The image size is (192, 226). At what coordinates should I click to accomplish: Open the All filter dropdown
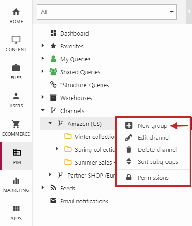coord(107,12)
